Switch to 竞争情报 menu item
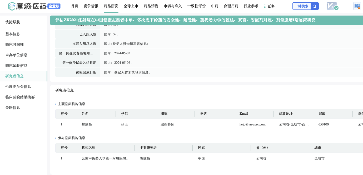 click(91, 6)
